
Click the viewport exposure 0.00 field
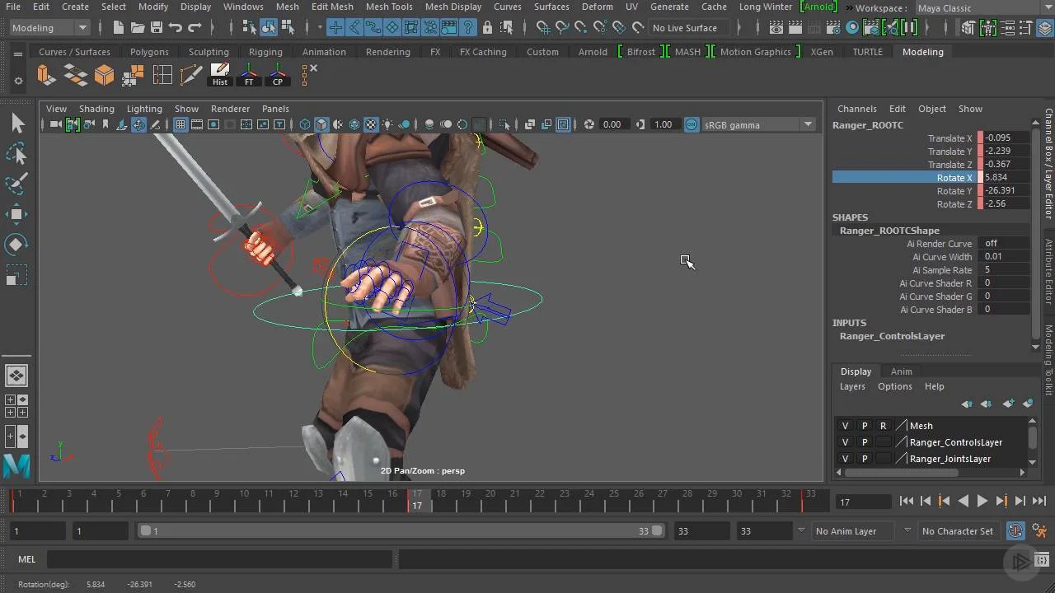612,124
